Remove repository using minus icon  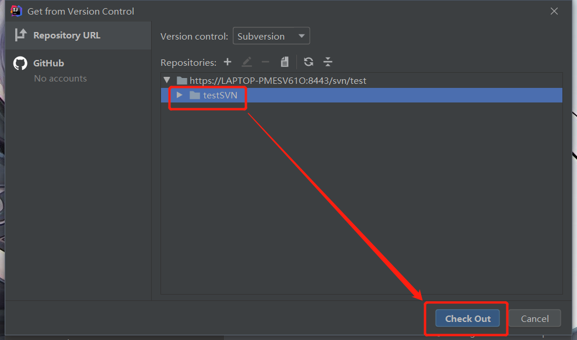pyautogui.click(x=265, y=62)
